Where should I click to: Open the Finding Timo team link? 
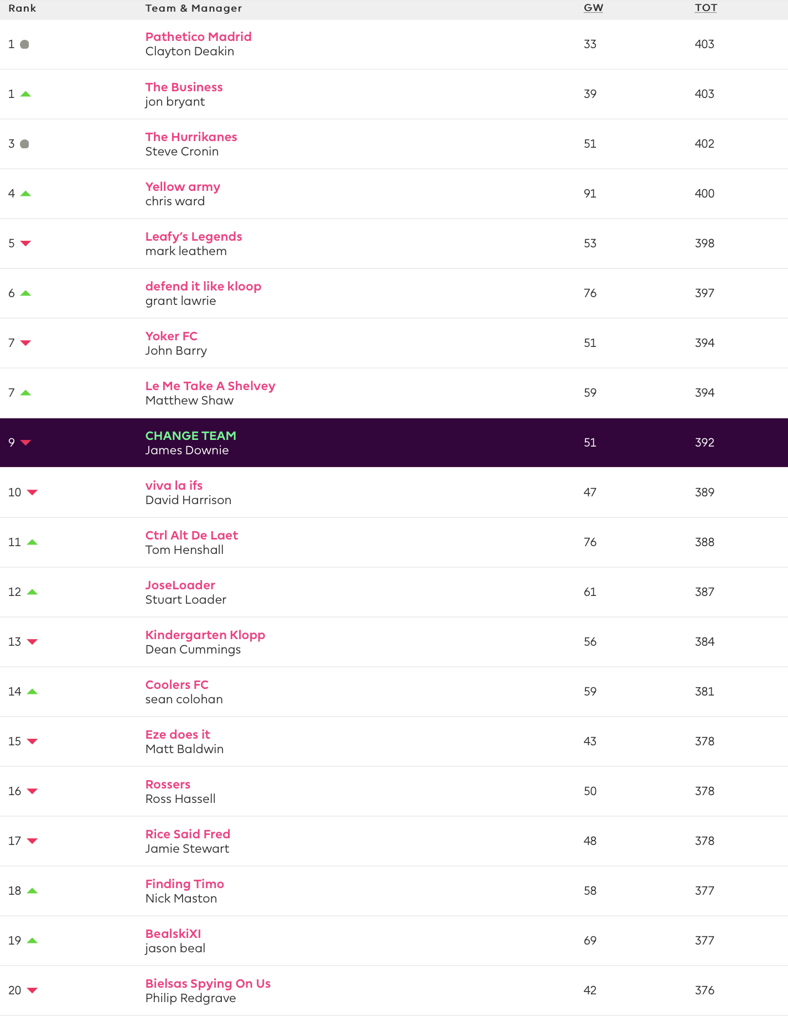184,884
